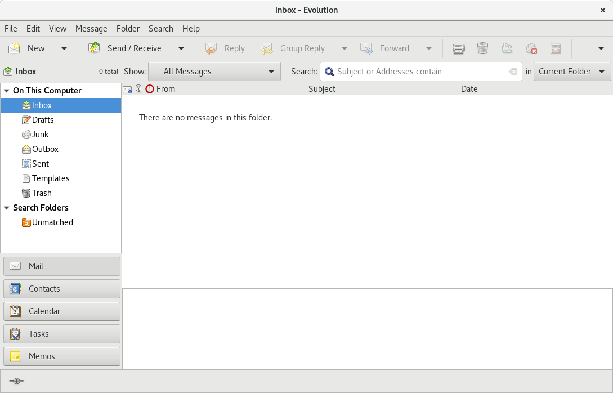
Task: Collapse the Search Folders tree
Action: pyautogui.click(x=6, y=208)
